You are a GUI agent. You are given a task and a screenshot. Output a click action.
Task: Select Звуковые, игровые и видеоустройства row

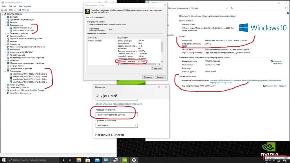tap(26, 39)
